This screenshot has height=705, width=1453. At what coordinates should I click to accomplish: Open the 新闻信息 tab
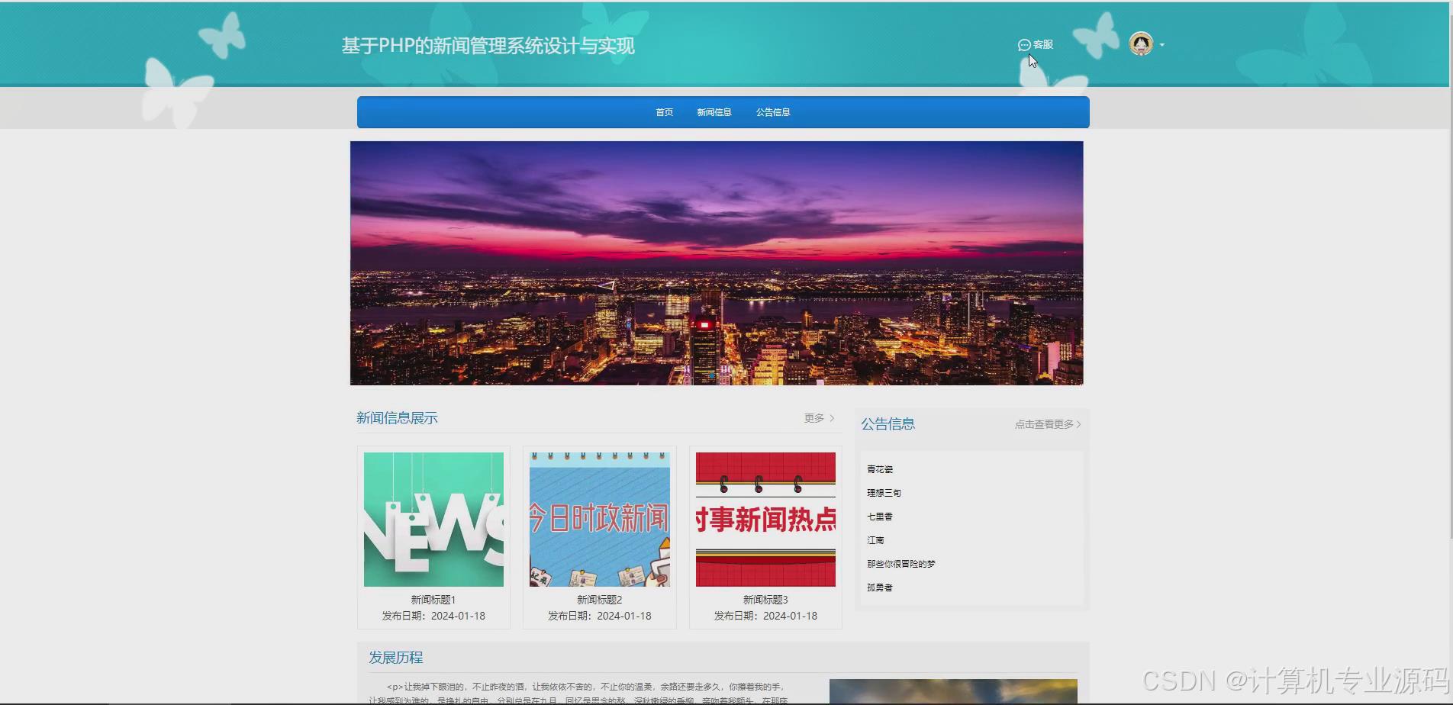point(713,111)
